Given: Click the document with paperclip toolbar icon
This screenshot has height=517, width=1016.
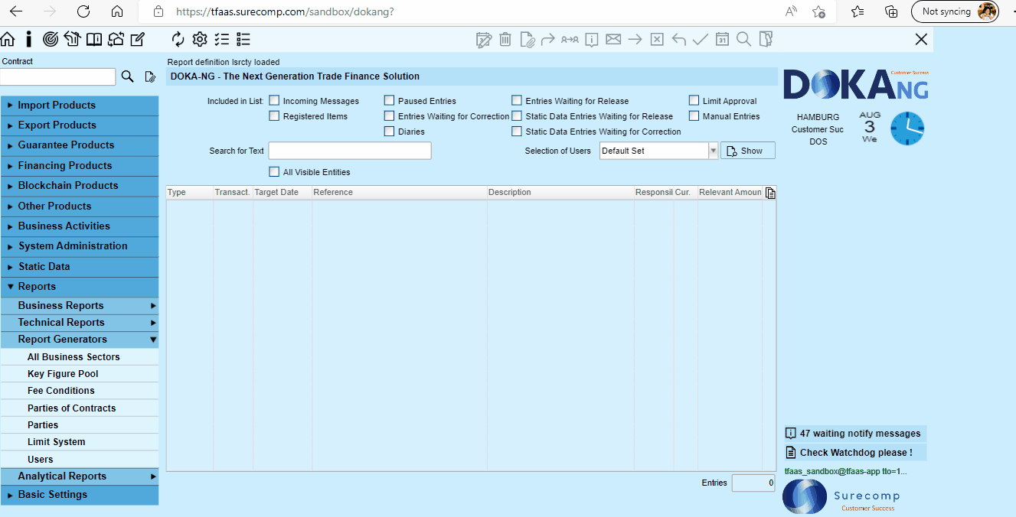Looking at the screenshot, I should pyautogui.click(x=527, y=40).
